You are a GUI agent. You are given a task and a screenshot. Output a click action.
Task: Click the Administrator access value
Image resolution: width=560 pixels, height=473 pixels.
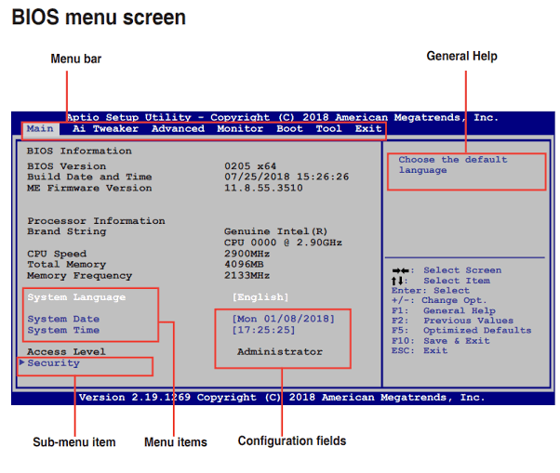coord(280,351)
